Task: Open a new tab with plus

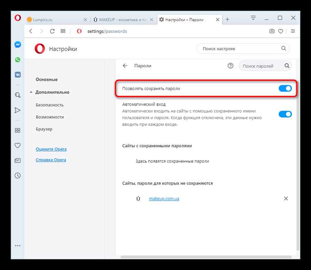Action: [x=227, y=19]
